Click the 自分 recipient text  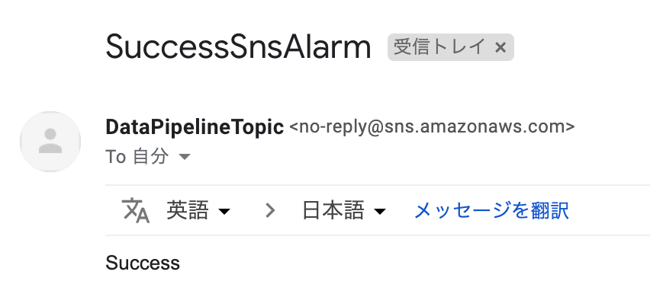[x=150, y=157]
